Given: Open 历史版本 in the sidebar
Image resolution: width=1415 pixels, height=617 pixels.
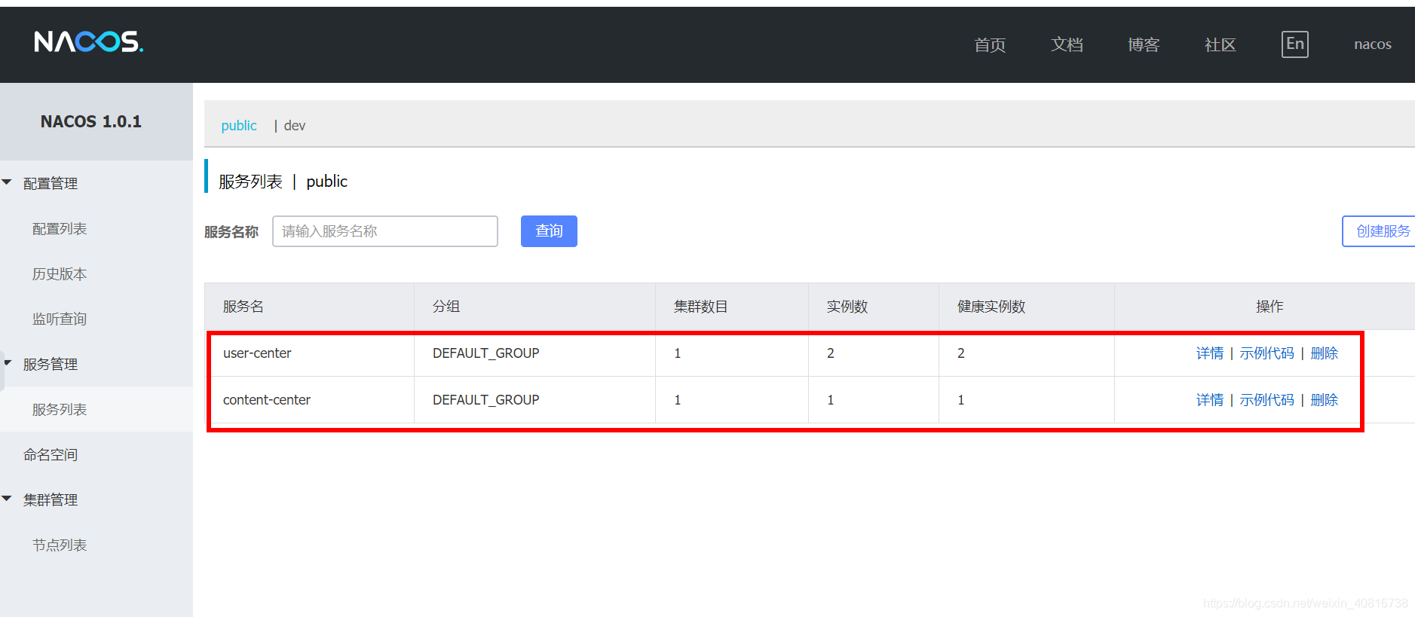Looking at the screenshot, I should tap(60, 273).
